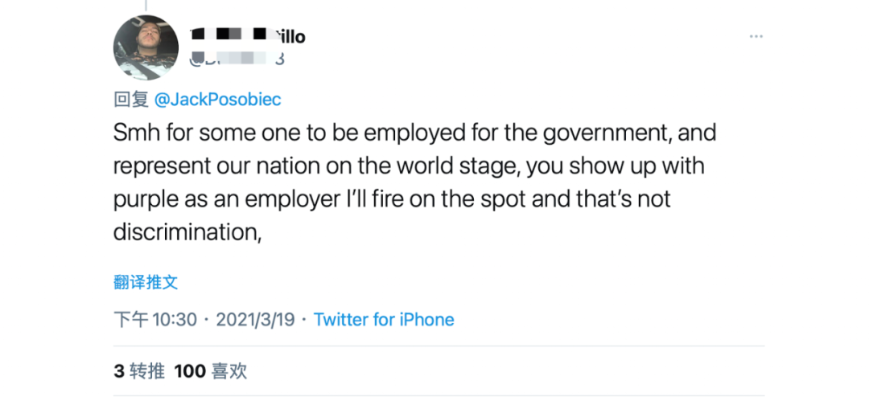The height and width of the screenshot is (397, 869).
Task: Click the tweet author's profile avatar
Action: tap(146, 47)
